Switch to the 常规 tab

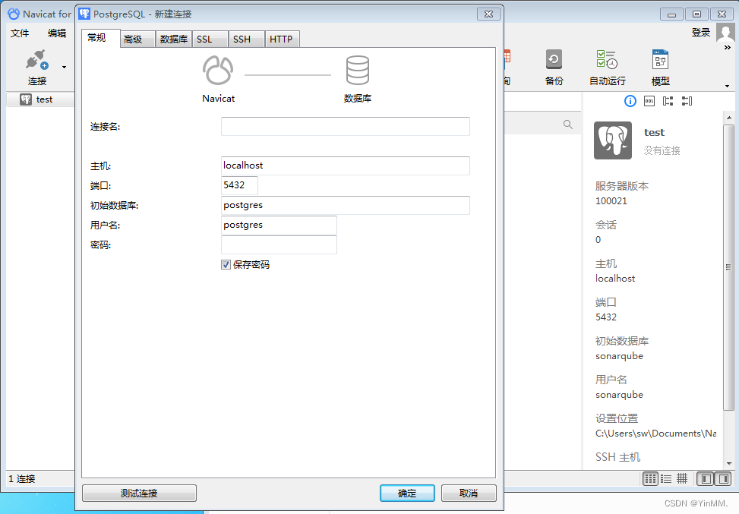(x=100, y=38)
